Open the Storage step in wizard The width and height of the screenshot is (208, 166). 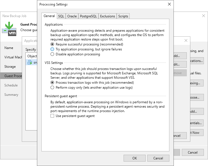pos(10,66)
